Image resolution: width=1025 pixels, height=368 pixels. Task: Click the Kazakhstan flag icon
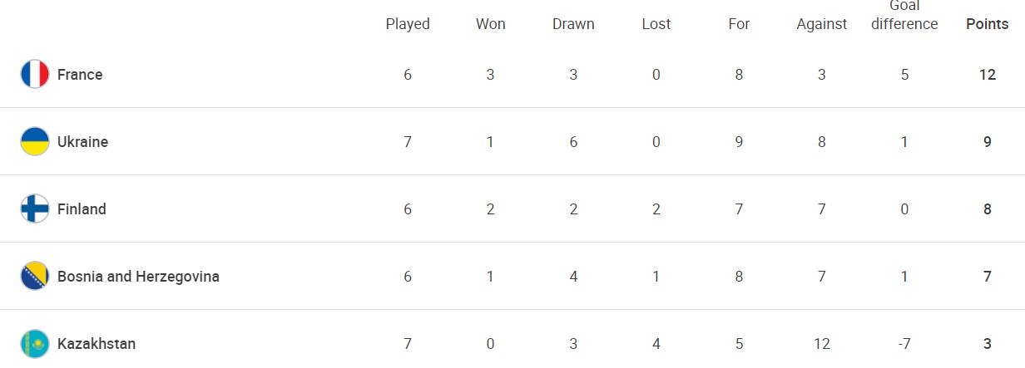35,344
